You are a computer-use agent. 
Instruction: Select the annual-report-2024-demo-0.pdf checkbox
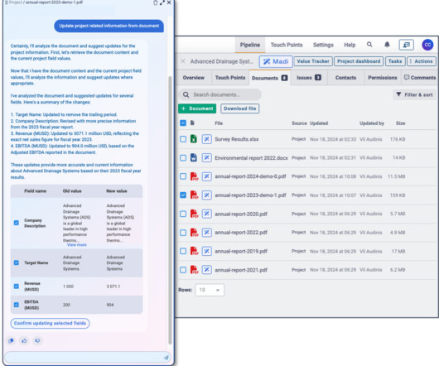(x=183, y=176)
